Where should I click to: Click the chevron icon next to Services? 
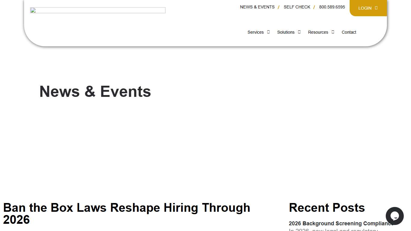click(x=268, y=32)
